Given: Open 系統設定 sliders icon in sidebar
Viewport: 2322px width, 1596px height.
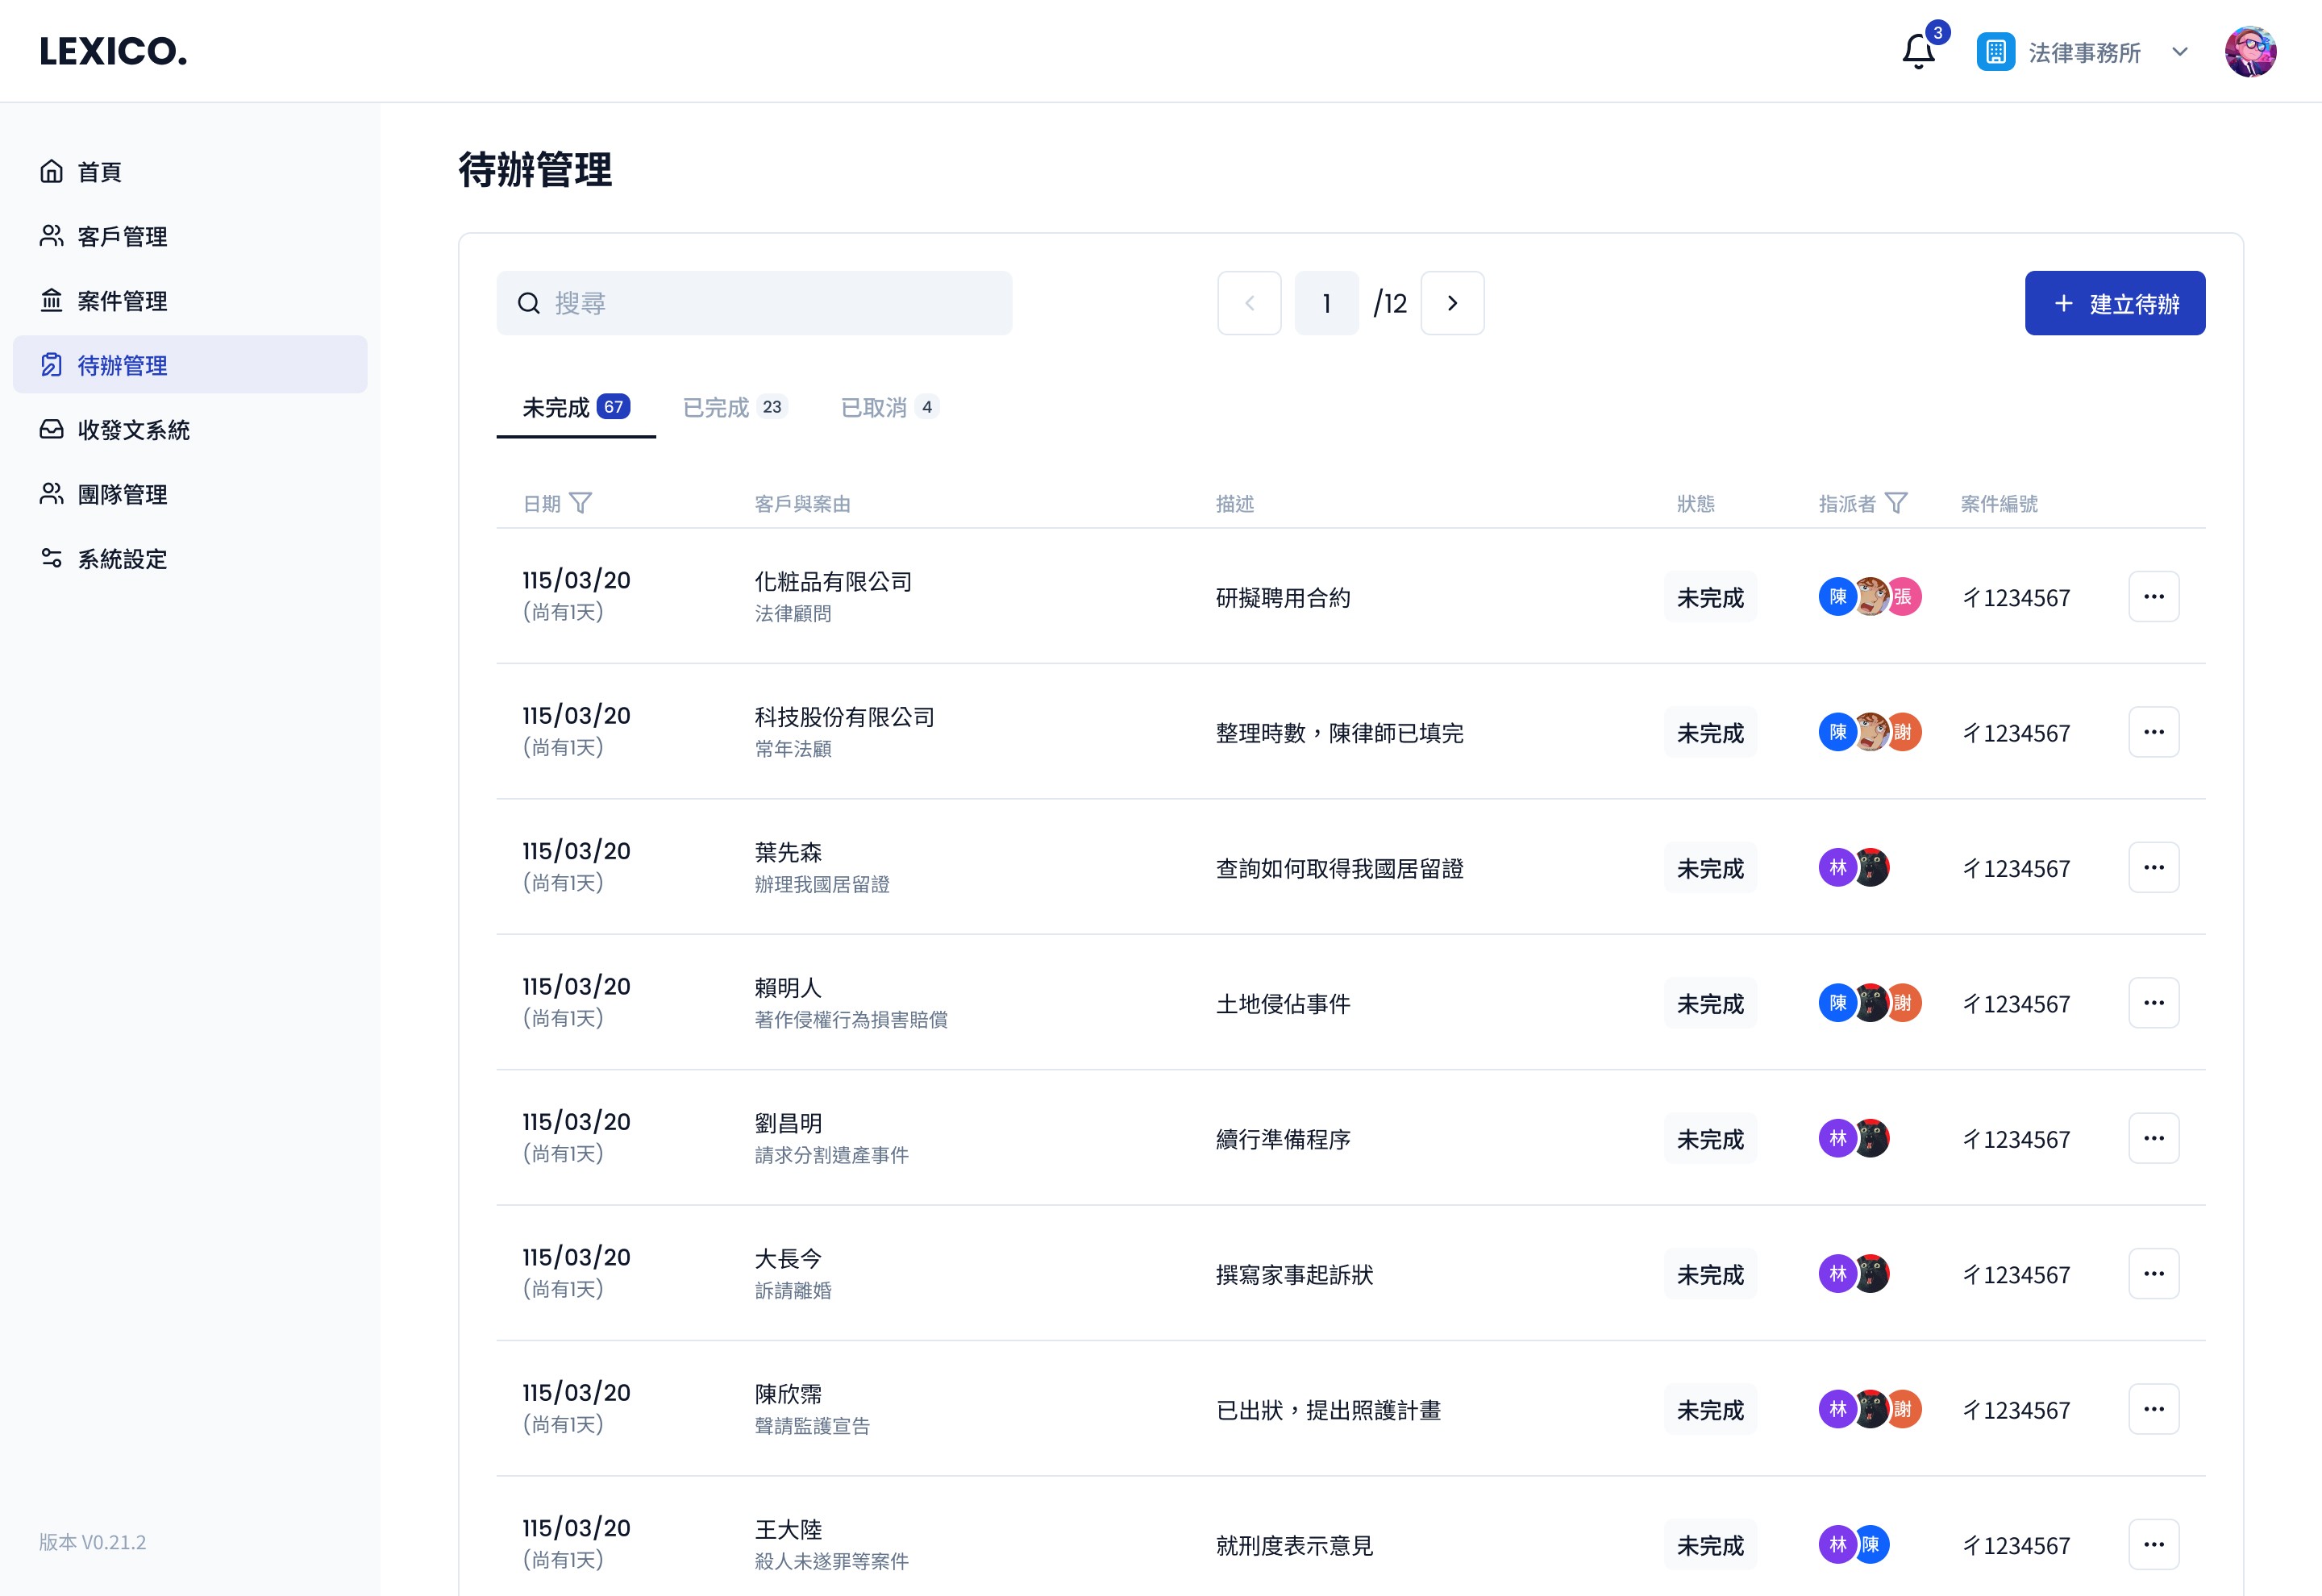Looking at the screenshot, I should 52,558.
